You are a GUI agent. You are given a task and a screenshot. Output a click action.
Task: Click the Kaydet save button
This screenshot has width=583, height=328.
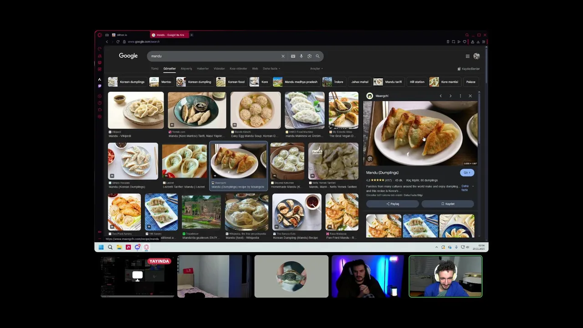click(448, 204)
